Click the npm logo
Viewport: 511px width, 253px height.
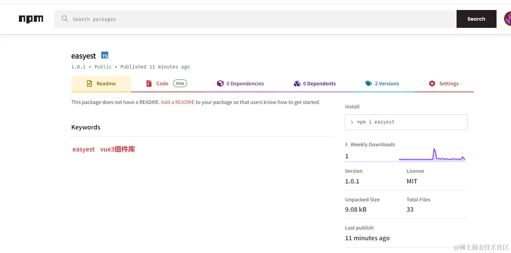click(x=31, y=19)
